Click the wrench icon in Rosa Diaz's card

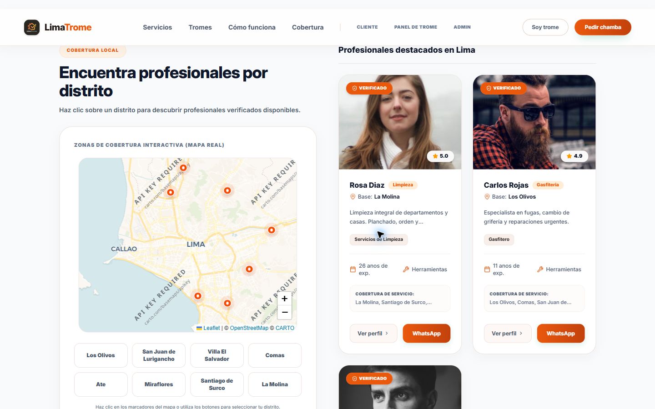[406, 269]
